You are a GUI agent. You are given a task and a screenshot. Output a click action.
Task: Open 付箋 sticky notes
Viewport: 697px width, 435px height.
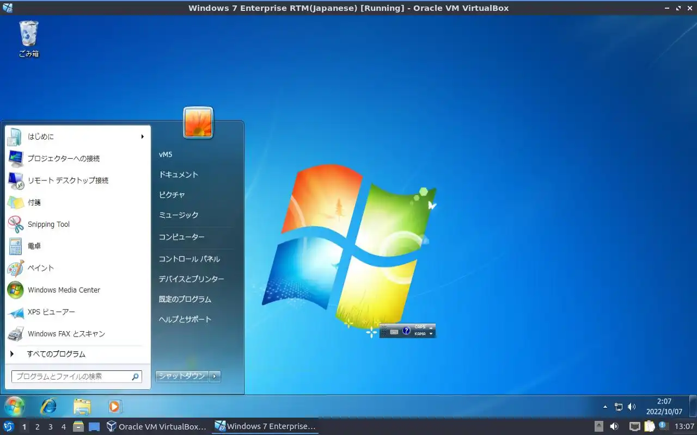[x=77, y=202]
